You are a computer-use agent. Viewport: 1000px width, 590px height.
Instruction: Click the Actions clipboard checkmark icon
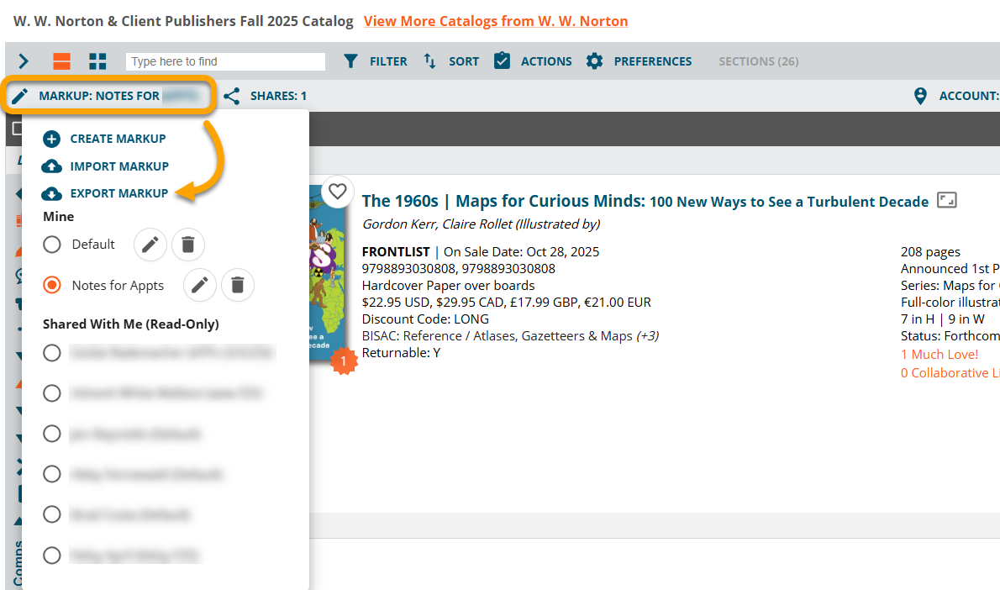click(502, 61)
